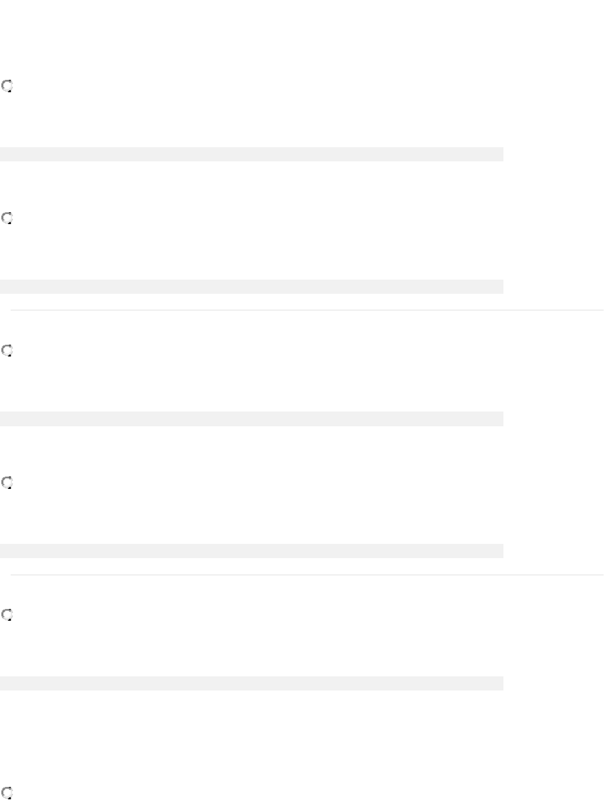Screen dimensions: 604x807
Task: Click the third gray placeholder bar
Action: 251,419
